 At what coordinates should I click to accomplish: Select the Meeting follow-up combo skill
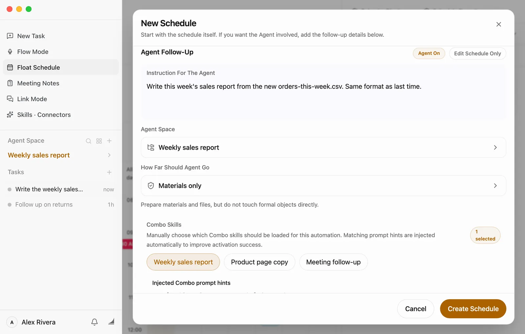click(x=333, y=262)
